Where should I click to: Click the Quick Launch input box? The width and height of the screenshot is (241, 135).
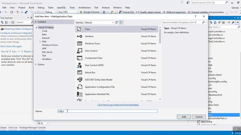tap(208, 3)
